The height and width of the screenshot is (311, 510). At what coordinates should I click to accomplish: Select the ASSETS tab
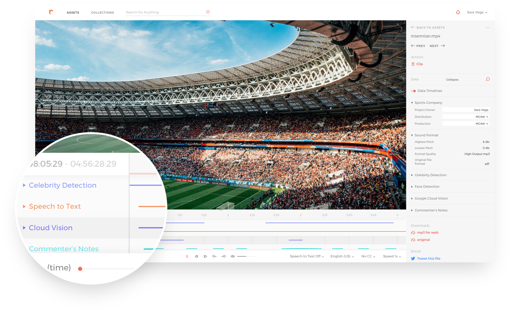pos(73,12)
